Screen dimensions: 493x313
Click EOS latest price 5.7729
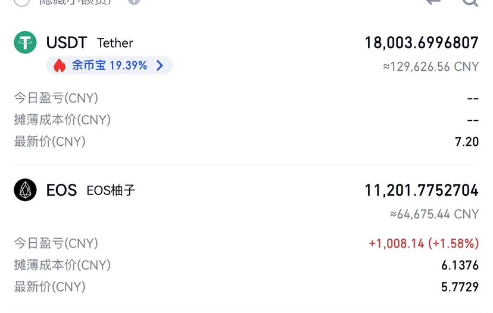(x=460, y=287)
